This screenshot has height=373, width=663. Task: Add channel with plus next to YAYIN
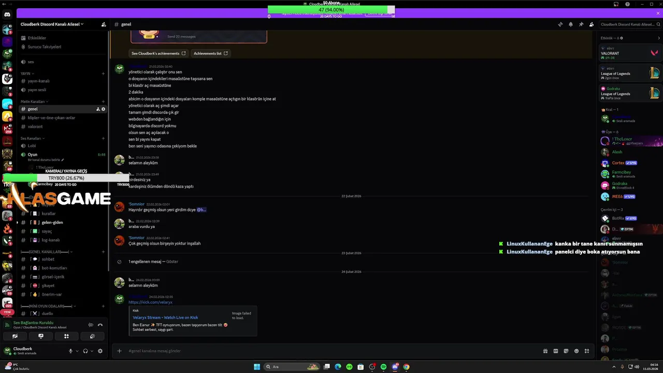pyautogui.click(x=103, y=74)
